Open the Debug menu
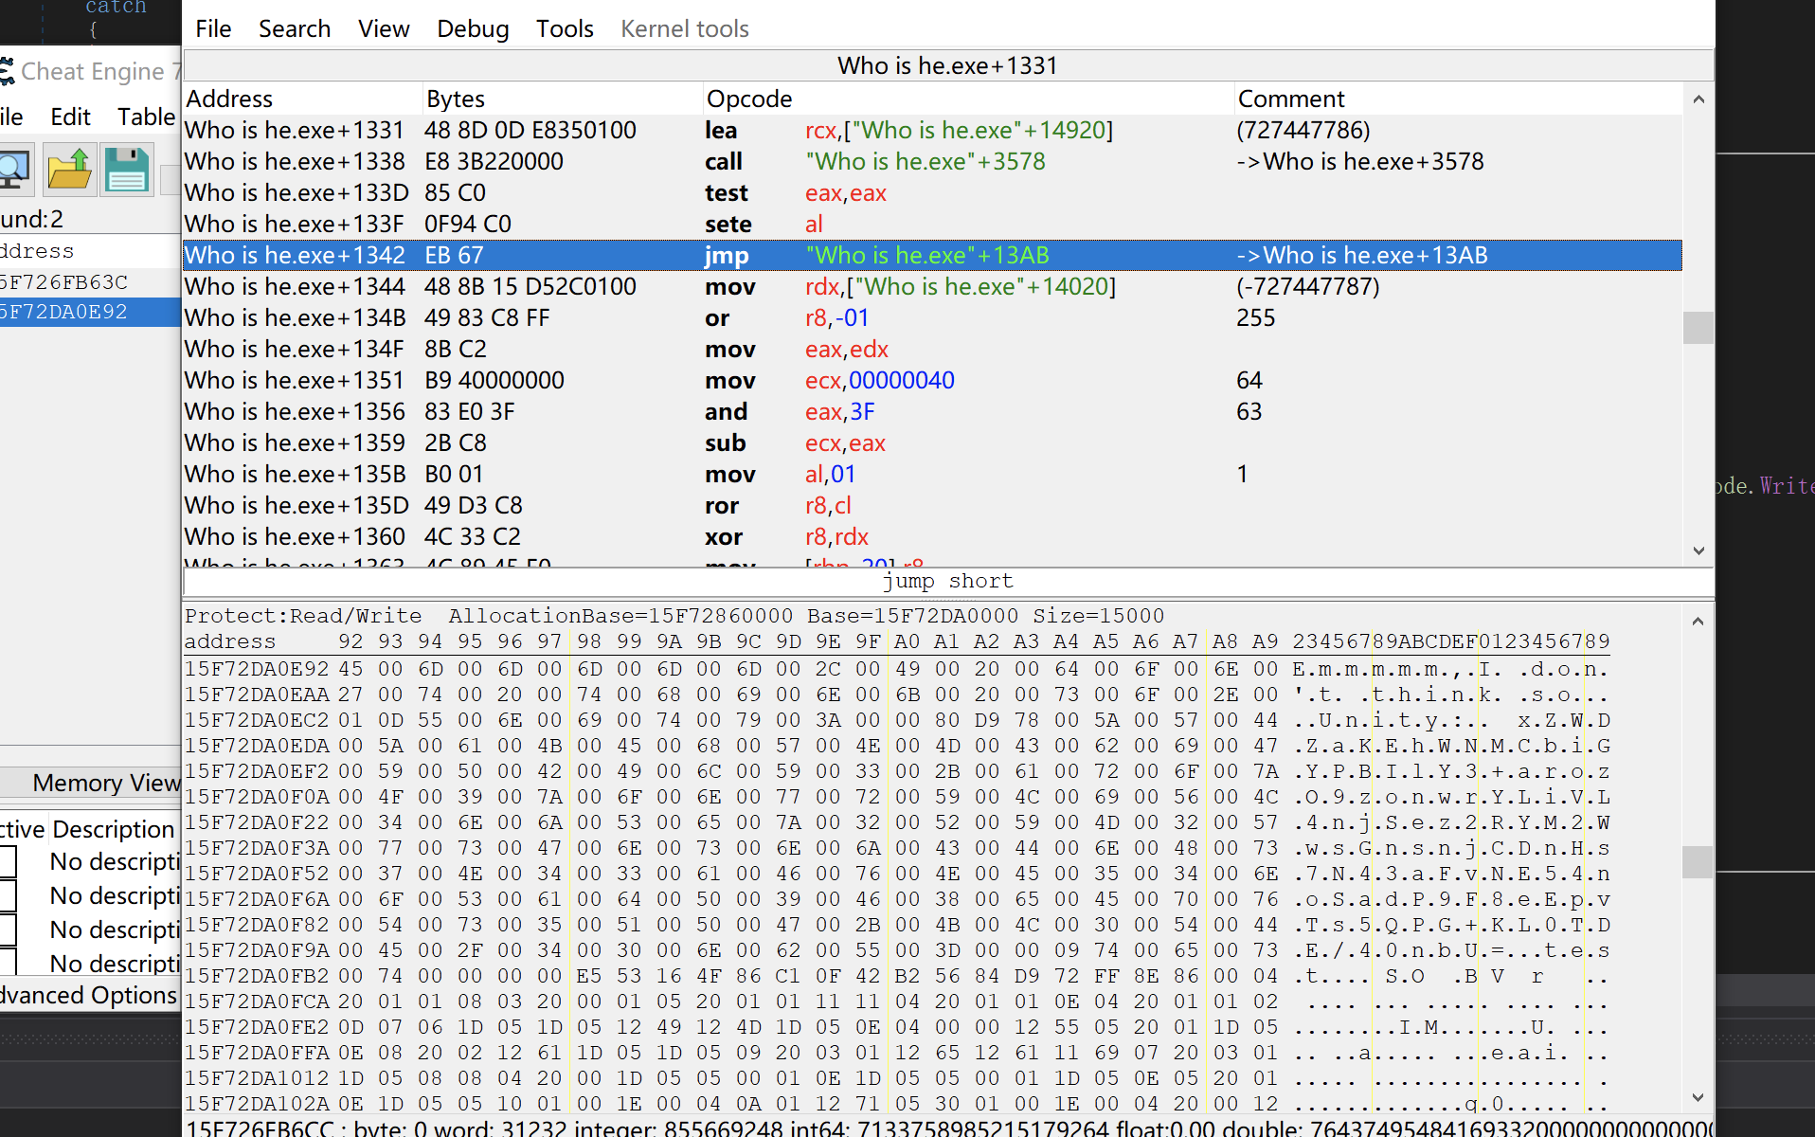The width and height of the screenshot is (1815, 1137). 473,28
